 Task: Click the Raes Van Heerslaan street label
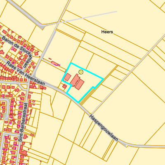[x=26, y=73]
